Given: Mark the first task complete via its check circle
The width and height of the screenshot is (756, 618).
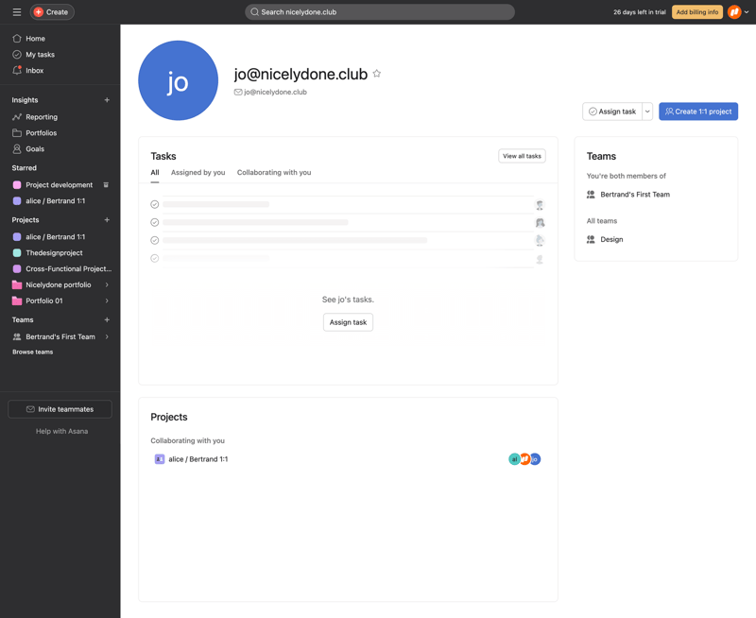Looking at the screenshot, I should pyautogui.click(x=157, y=205).
